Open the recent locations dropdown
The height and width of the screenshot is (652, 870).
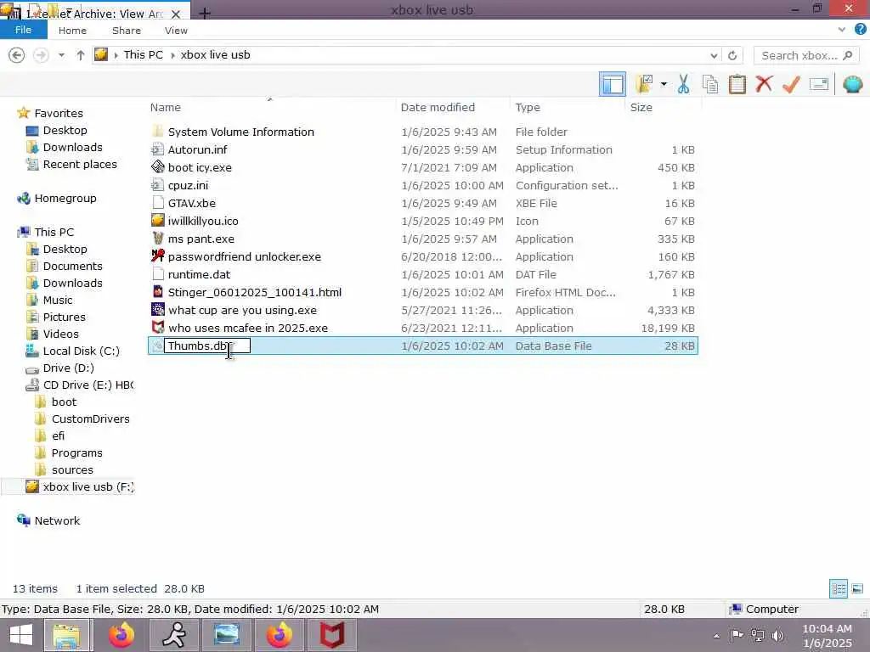61,55
